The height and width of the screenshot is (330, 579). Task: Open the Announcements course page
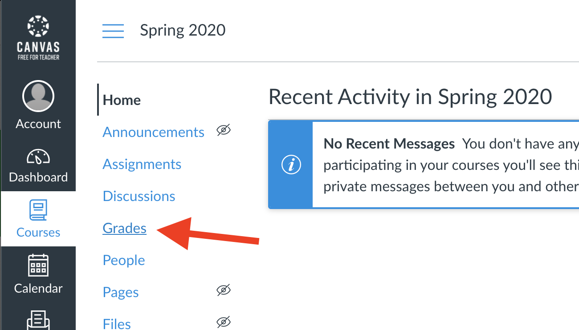click(153, 132)
